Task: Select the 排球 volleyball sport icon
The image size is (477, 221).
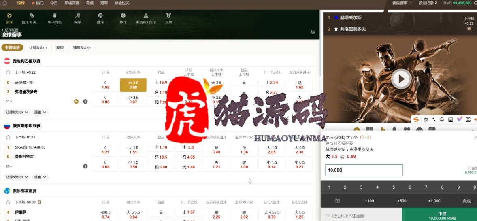Action: pos(100,15)
